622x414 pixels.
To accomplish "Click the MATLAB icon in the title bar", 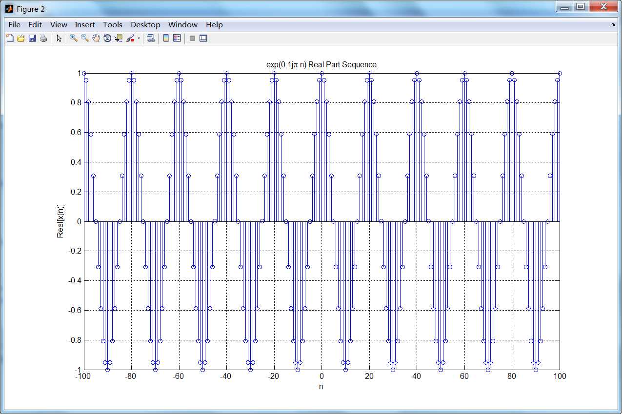I will (x=9, y=9).
